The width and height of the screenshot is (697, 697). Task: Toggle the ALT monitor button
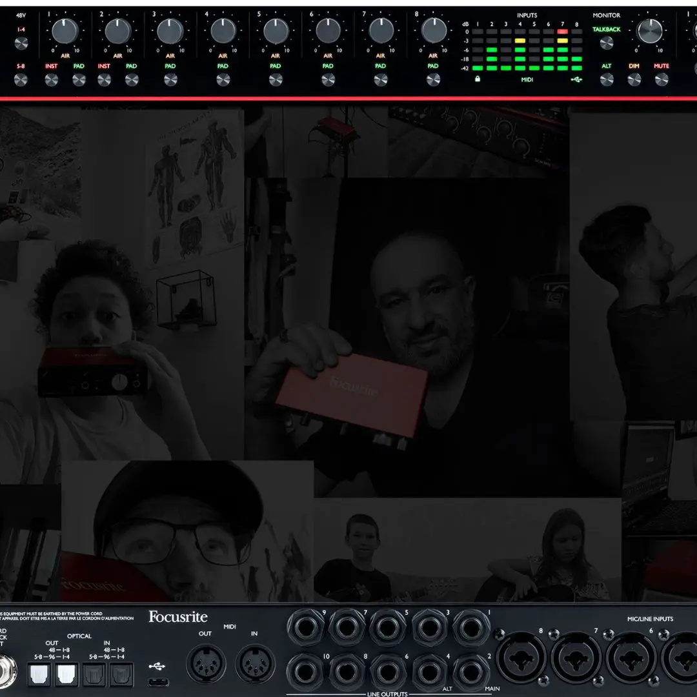point(607,79)
